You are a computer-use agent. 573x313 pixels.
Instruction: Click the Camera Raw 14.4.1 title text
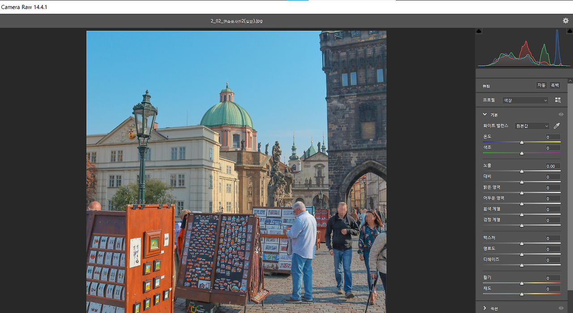click(x=24, y=7)
